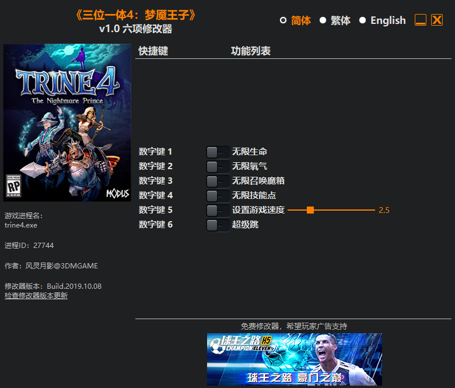The image size is (455, 388).
Task: Click the v1.0 六项修改器 subtitle
Action: 135,29
